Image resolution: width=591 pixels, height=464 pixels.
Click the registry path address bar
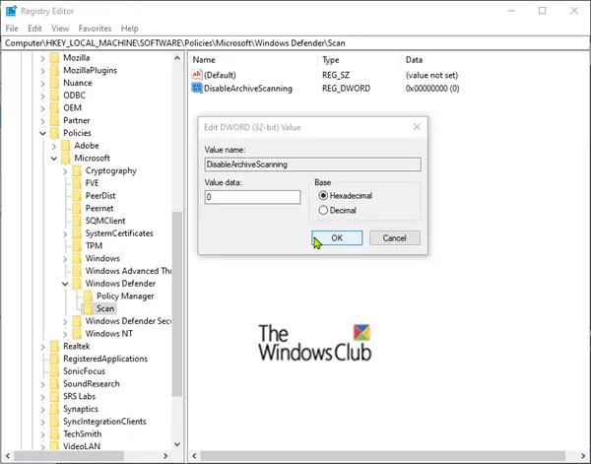(295, 43)
